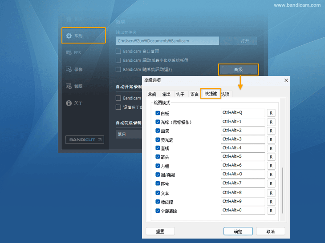Click the Ctrl+Alt+1 hotkey field
325x243 pixels.
click(x=243, y=122)
